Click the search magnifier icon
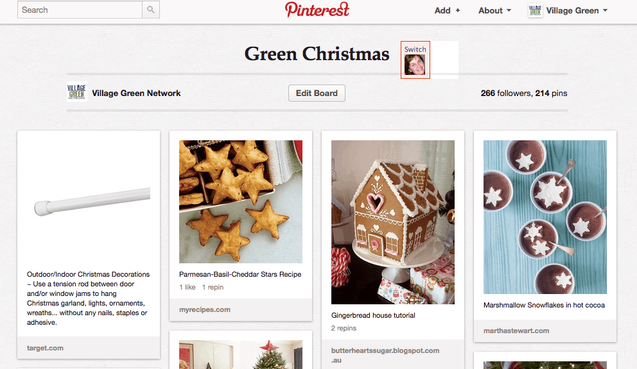 [x=151, y=10]
